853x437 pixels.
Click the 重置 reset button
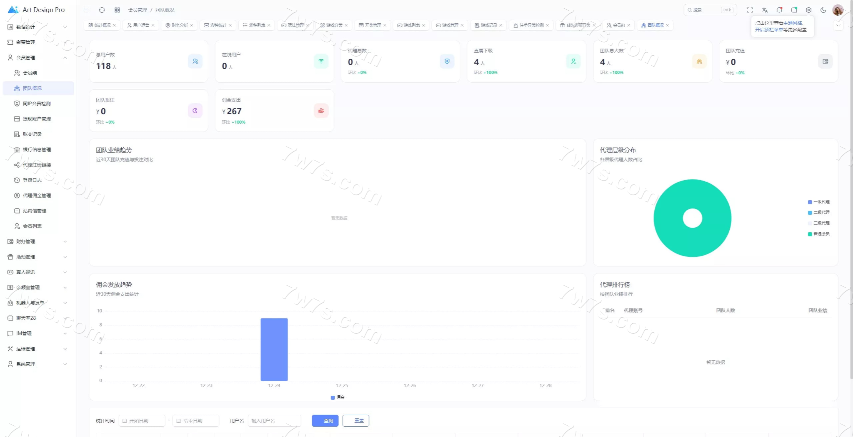[356, 421]
